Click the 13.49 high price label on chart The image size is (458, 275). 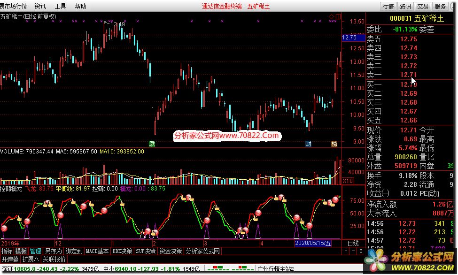pos(118,24)
